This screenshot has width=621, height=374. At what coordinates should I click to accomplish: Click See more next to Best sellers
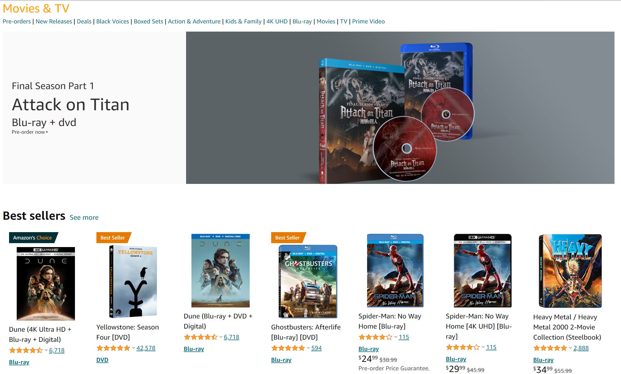click(x=84, y=217)
